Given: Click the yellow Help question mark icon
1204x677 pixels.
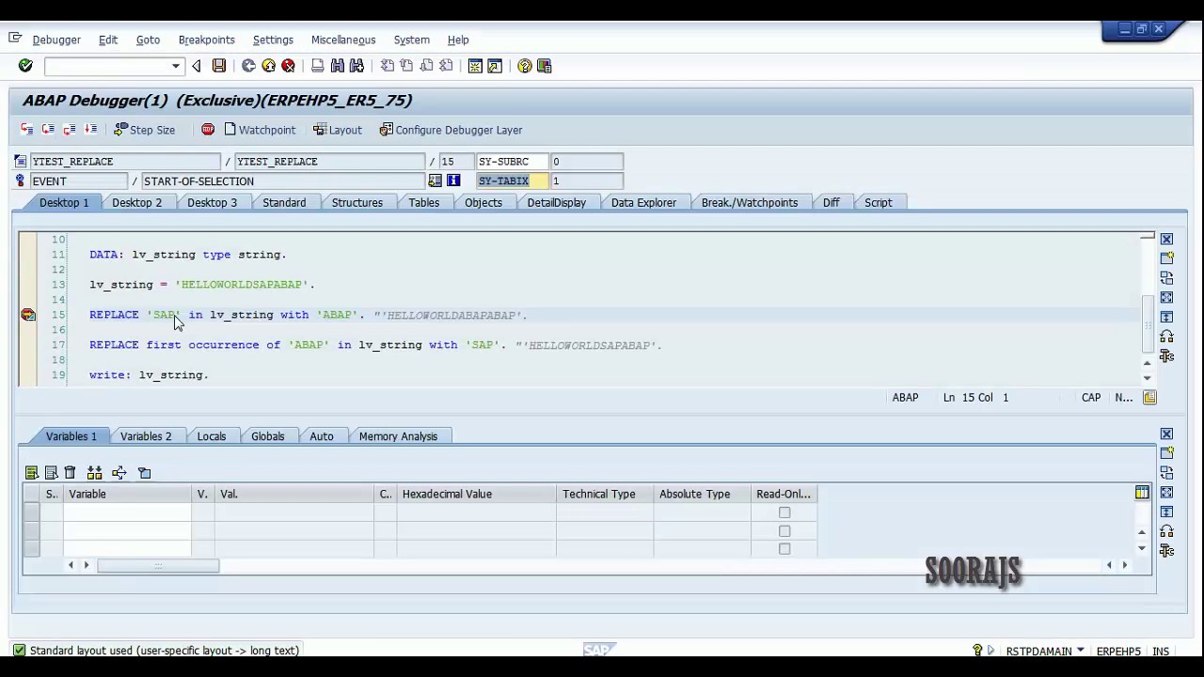Looking at the screenshot, I should tap(525, 66).
